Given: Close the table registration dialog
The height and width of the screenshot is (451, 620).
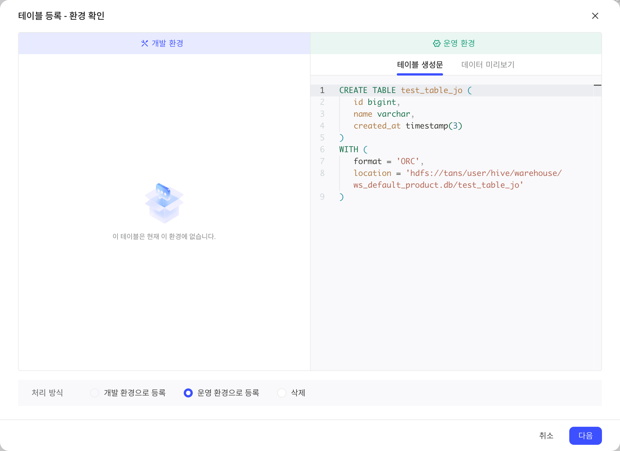Looking at the screenshot, I should coord(595,16).
